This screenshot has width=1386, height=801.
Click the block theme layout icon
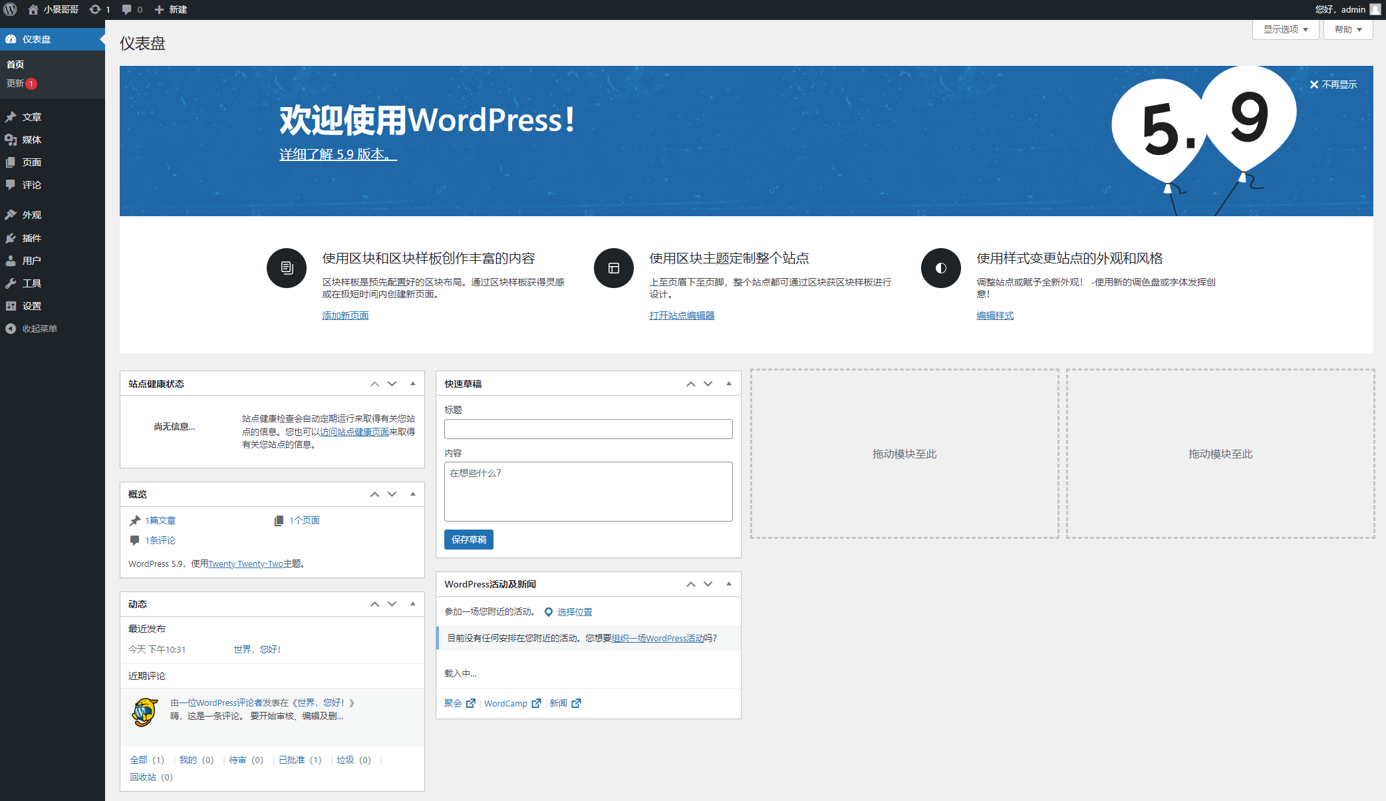(614, 268)
